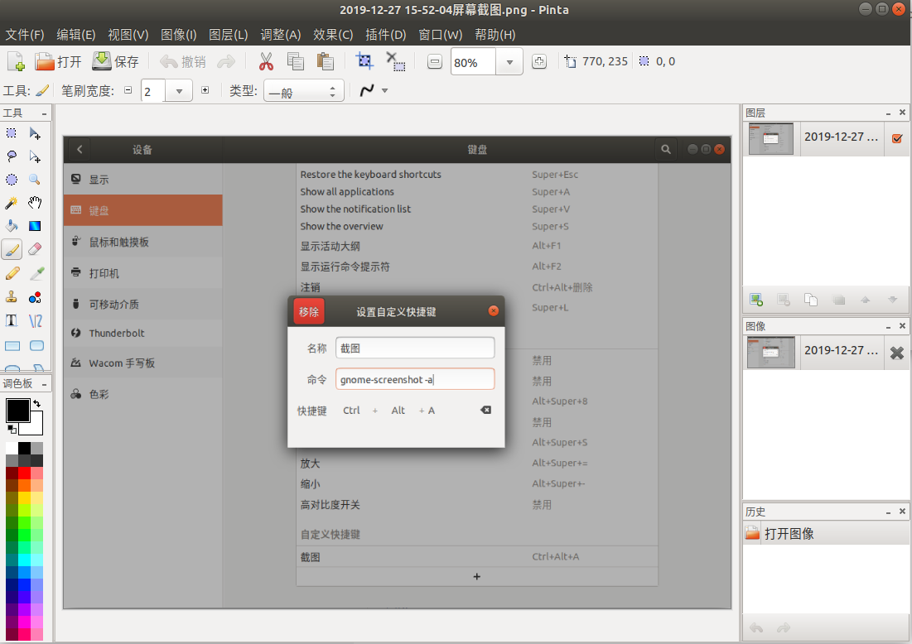The height and width of the screenshot is (644, 912).
Task: Select the Color Picker eyedropper tool
Action: 36,273
